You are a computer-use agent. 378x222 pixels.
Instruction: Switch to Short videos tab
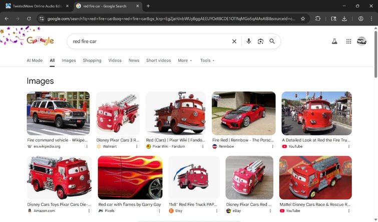tap(158, 60)
